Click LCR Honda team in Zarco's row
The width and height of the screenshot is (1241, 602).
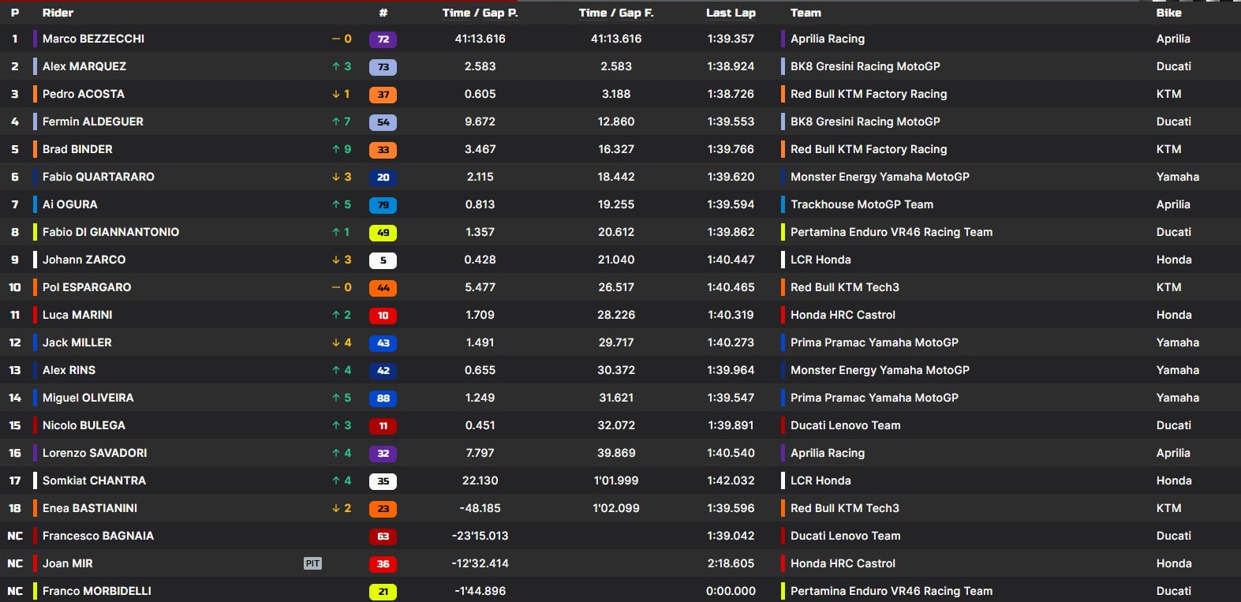pyautogui.click(x=820, y=260)
